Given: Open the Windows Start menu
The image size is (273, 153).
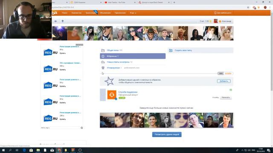Looking at the screenshot, I should click(3, 150).
